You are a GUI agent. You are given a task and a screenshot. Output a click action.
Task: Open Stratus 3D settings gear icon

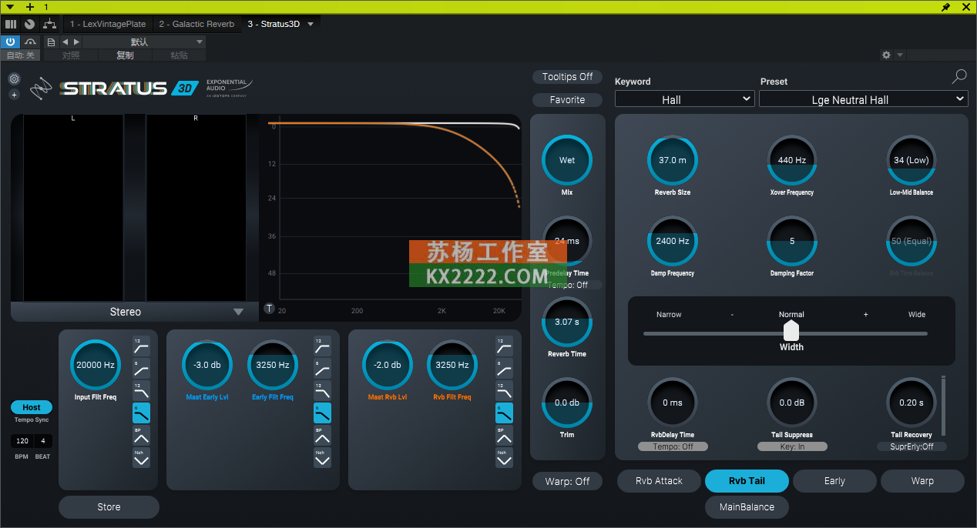click(x=14, y=79)
